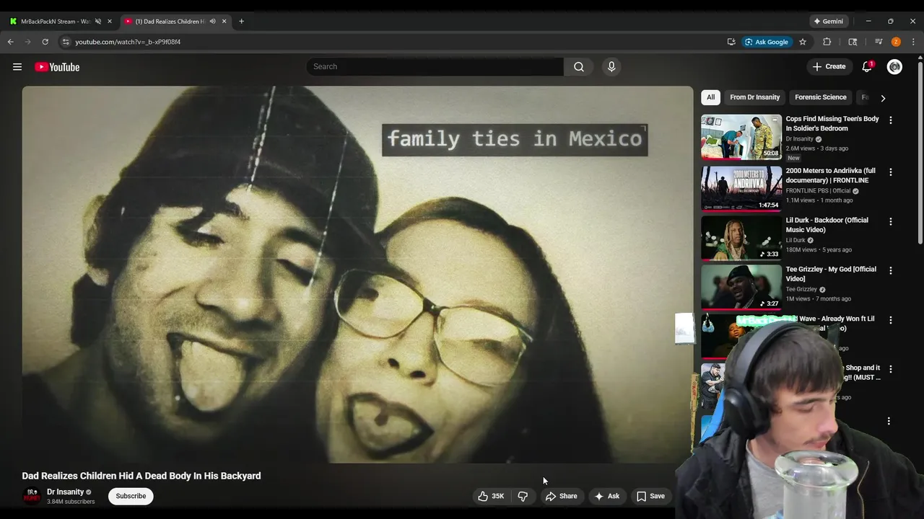Click the FRONTLINE PBS | Official channel name
The width and height of the screenshot is (924, 519).
pos(818,191)
